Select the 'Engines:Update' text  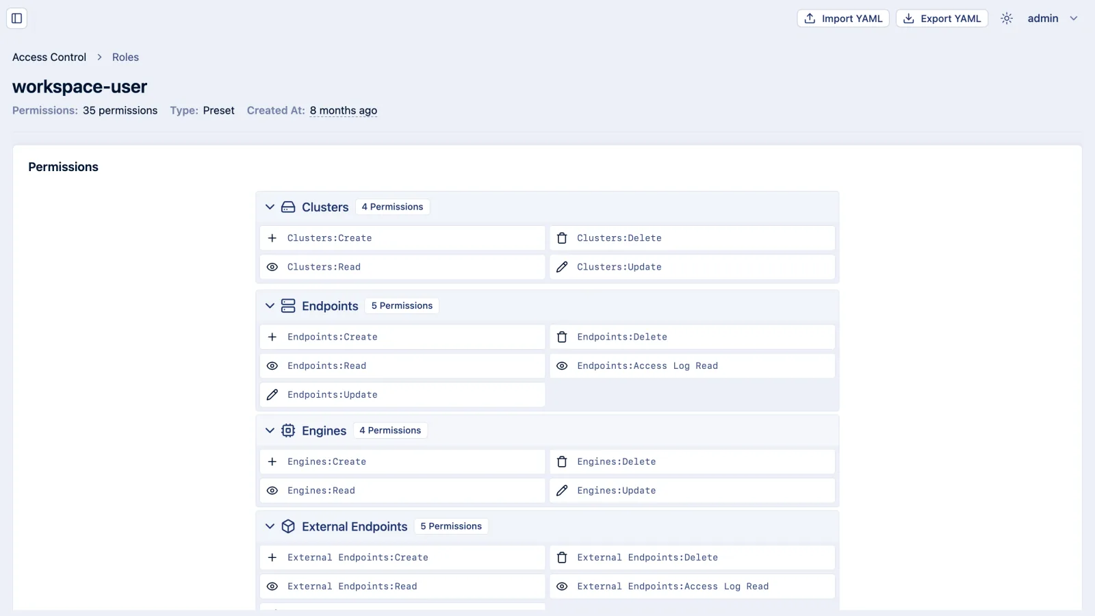pos(617,491)
